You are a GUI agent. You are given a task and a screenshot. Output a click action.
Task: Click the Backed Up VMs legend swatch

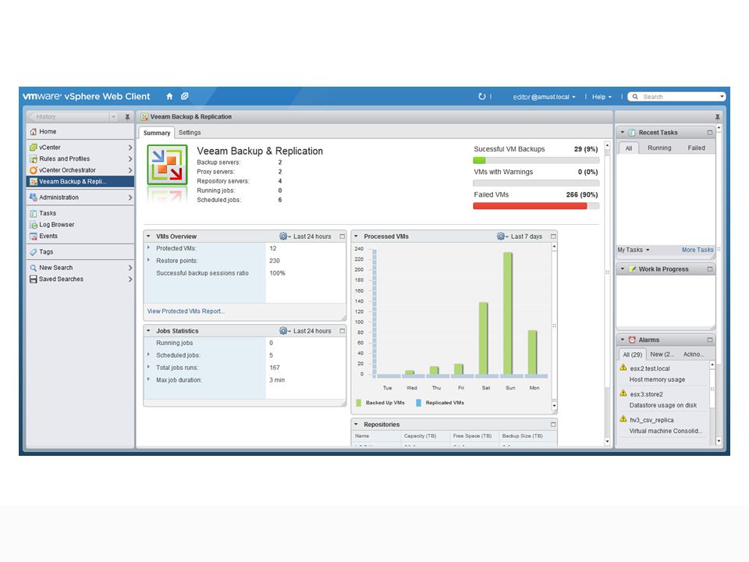pyautogui.click(x=359, y=403)
